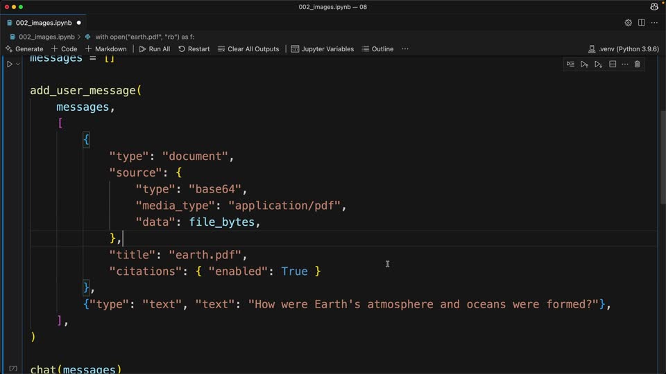Split the cell using cell toolbar

click(613, 64)
